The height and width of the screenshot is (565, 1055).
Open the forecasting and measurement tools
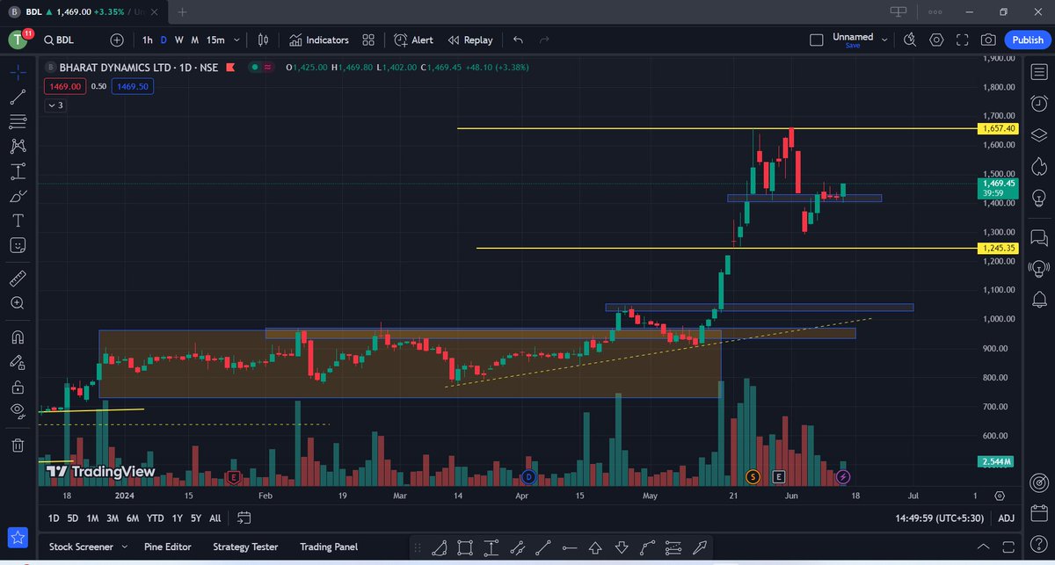(x=18, y=170)
